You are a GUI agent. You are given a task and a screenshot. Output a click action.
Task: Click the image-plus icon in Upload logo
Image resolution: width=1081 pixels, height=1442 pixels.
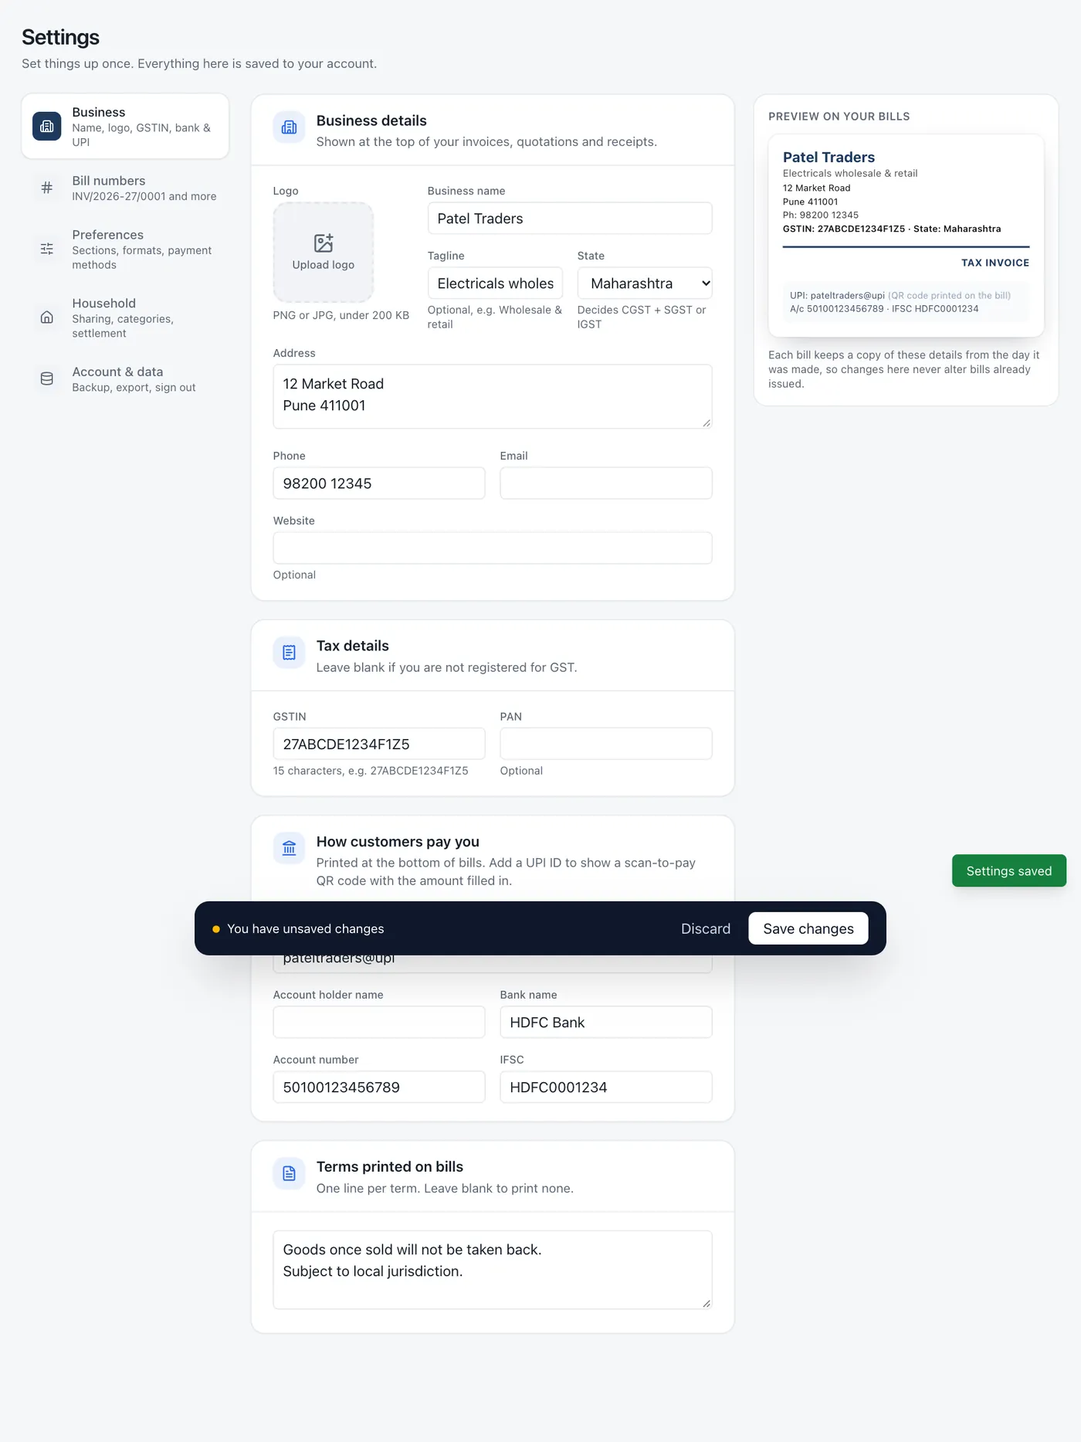[x=324, y=243]
